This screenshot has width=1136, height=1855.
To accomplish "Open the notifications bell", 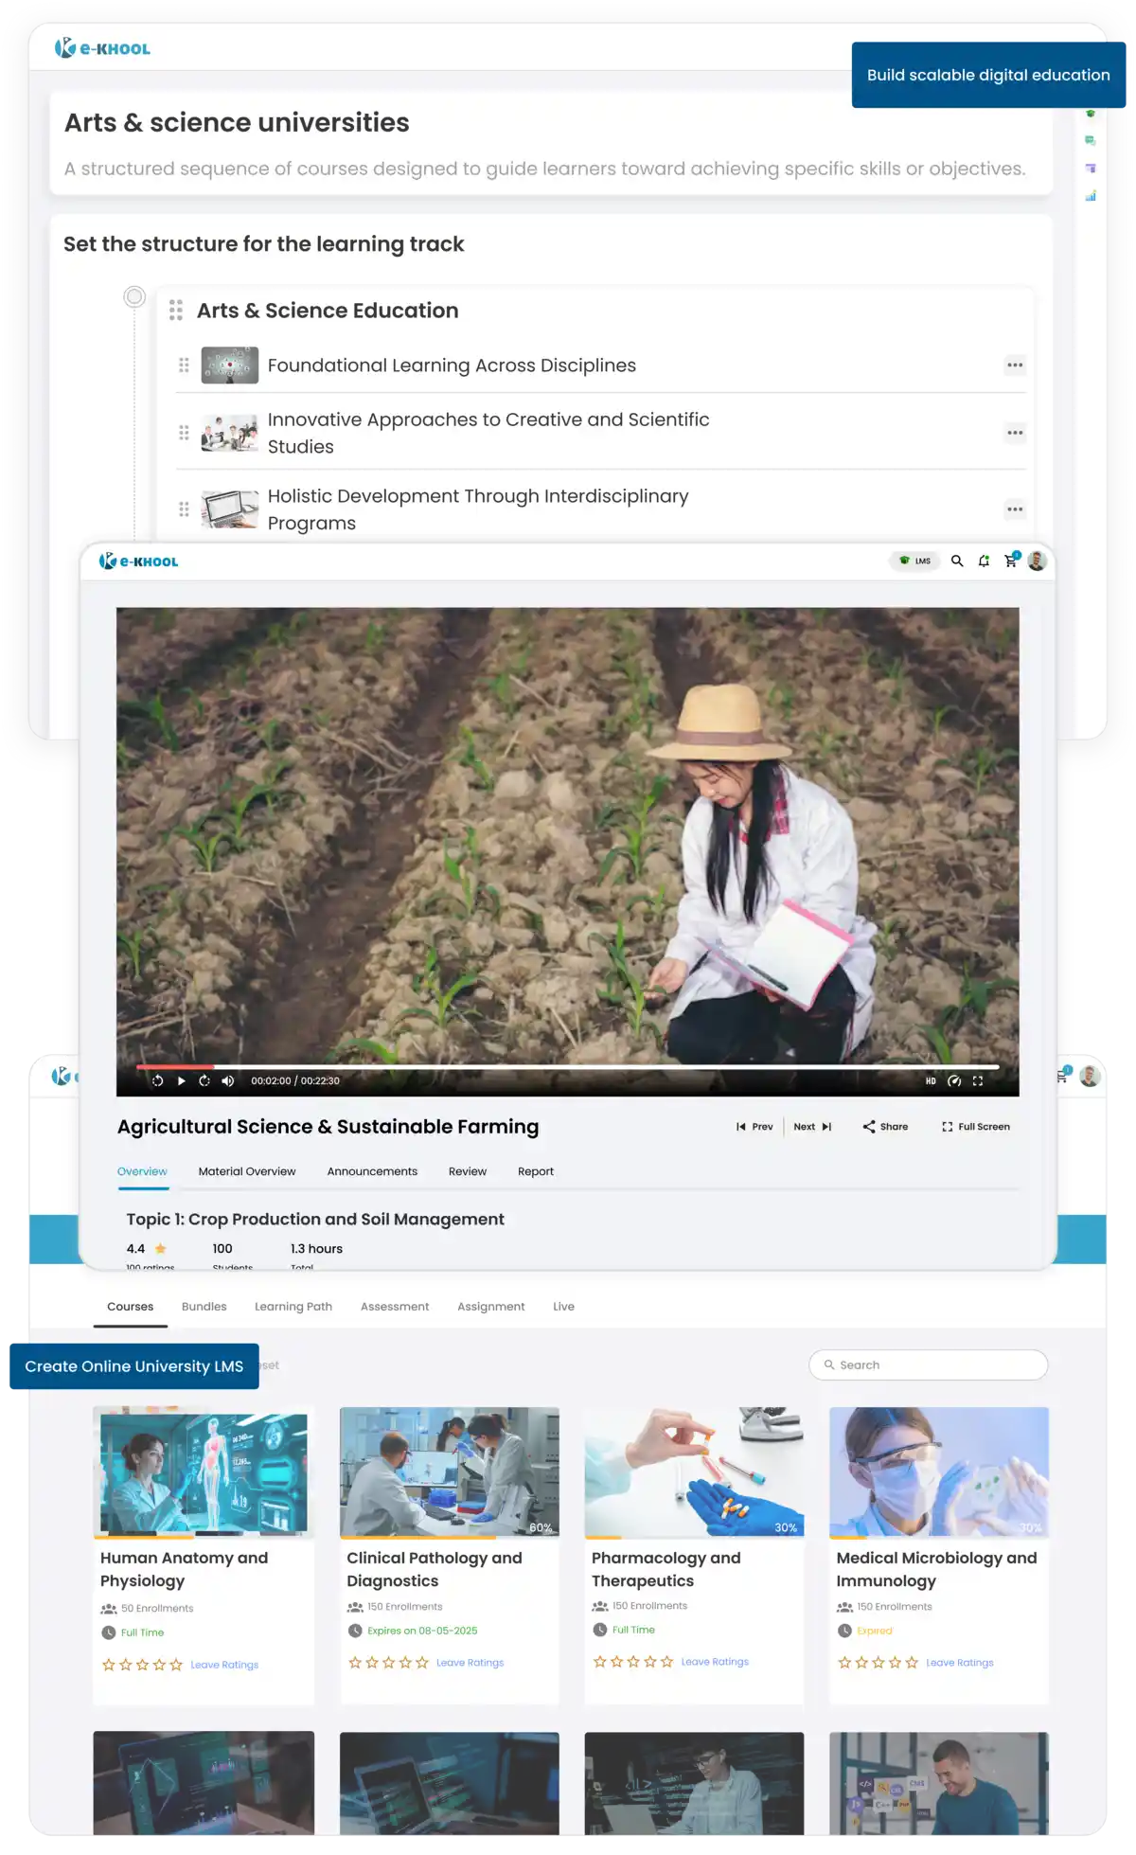I will pos(984,562).
